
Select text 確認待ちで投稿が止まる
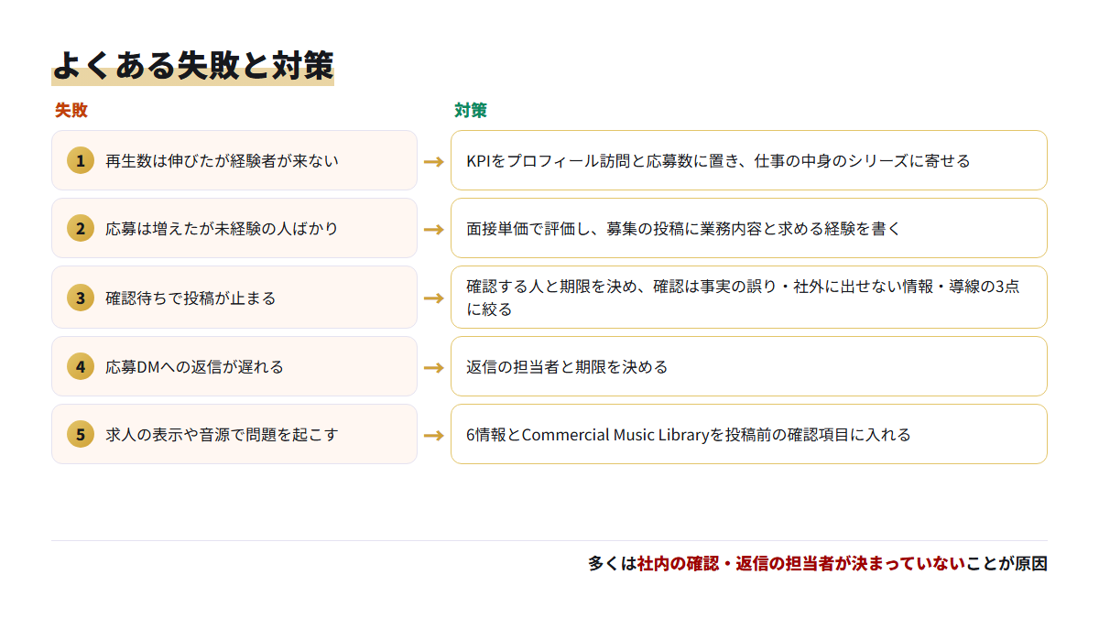pyautogui.click(x=190, y=298)
